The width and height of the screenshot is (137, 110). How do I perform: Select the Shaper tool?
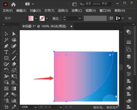[6, 64]
